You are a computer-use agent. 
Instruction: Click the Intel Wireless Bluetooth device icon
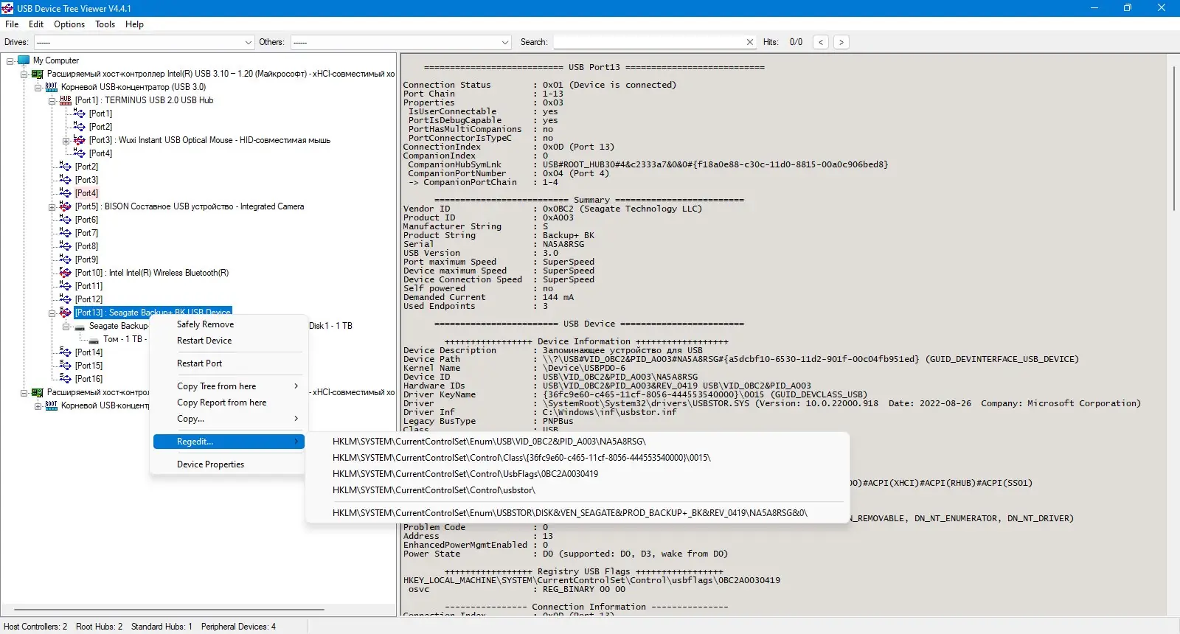pos(66,273)
